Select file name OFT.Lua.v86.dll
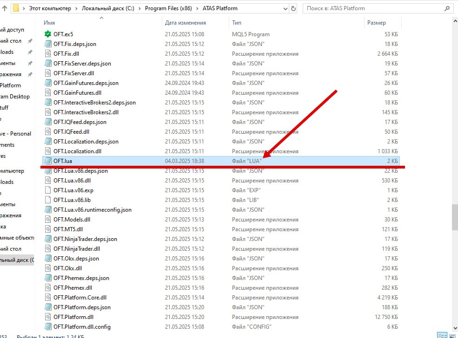 pyautogui.click(x=72, y=181)
